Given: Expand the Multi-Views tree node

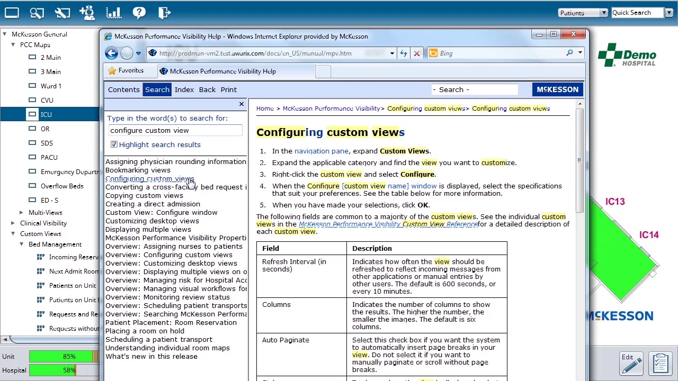Looking at the screenshot, I should pos(22,212).
